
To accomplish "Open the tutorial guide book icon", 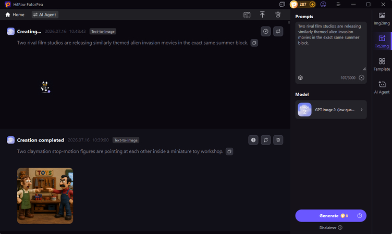I will [x=247, y=15].
